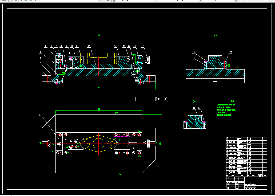Click part balloon number 6
Image resolution: width=275 pixels, height=196 pixels.
(51, 46)
